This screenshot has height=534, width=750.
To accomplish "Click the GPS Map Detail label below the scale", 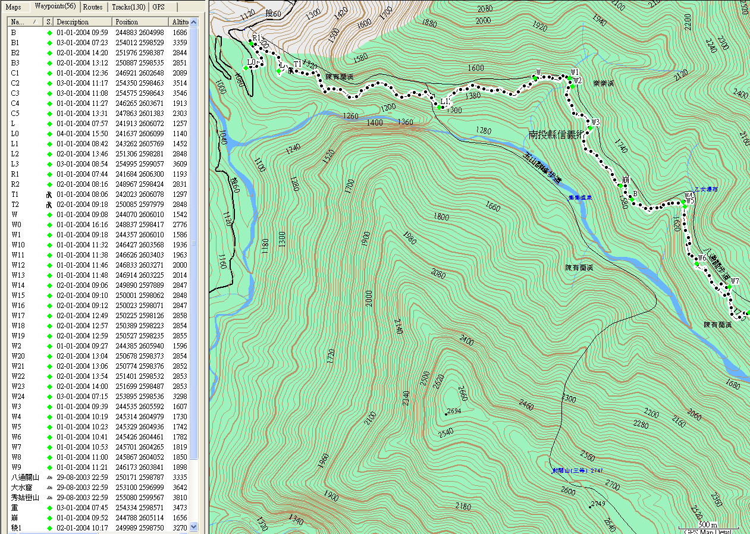I will click(x=709, y=531).
